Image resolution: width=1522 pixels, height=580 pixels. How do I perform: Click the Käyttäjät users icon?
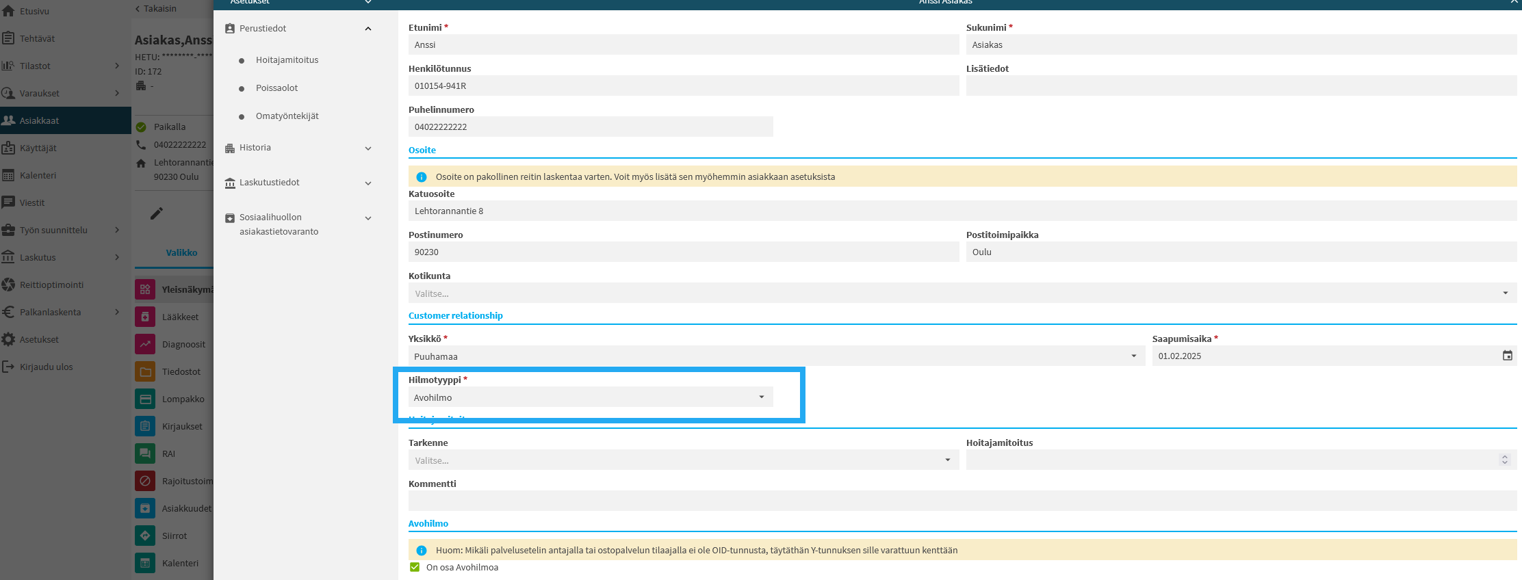pyautogui.click(x=8, y=148)
